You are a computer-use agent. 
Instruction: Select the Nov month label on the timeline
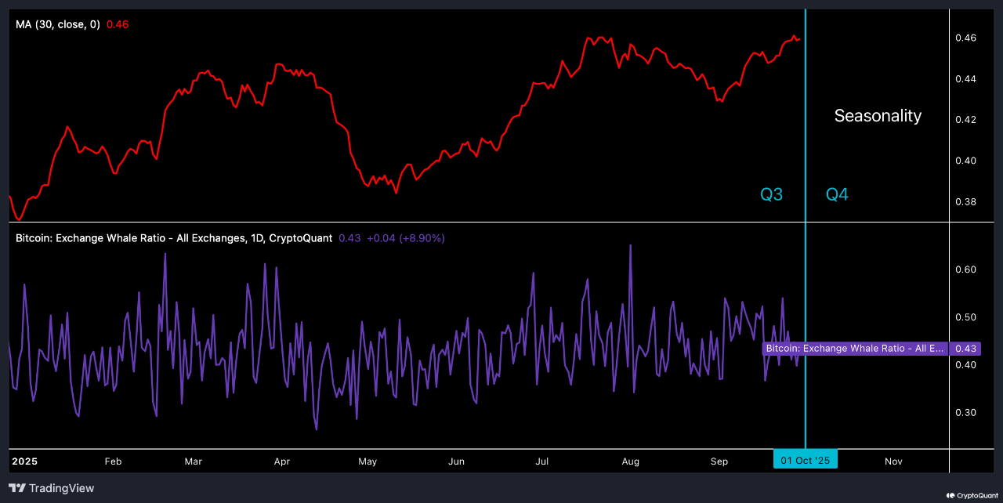[893, 461]
